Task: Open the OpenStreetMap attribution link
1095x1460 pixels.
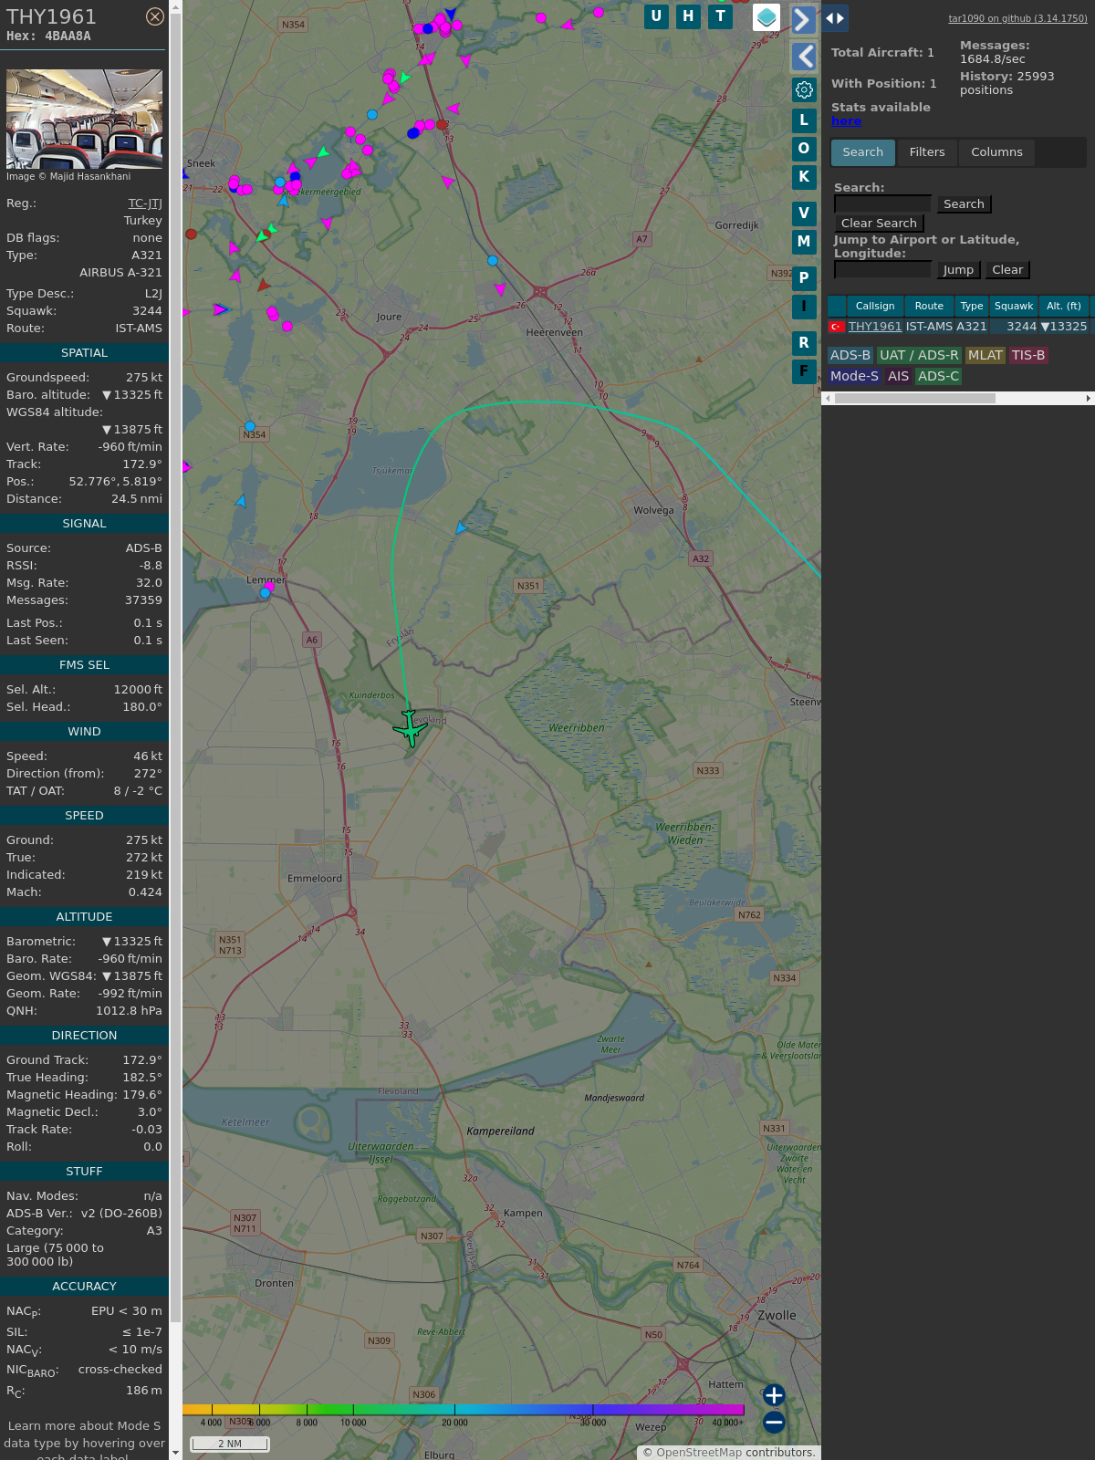Action: coord(699,1453)
